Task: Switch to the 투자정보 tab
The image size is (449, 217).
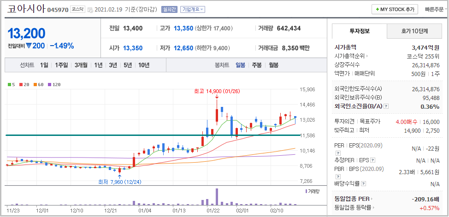Action: (x=360, y=31)
